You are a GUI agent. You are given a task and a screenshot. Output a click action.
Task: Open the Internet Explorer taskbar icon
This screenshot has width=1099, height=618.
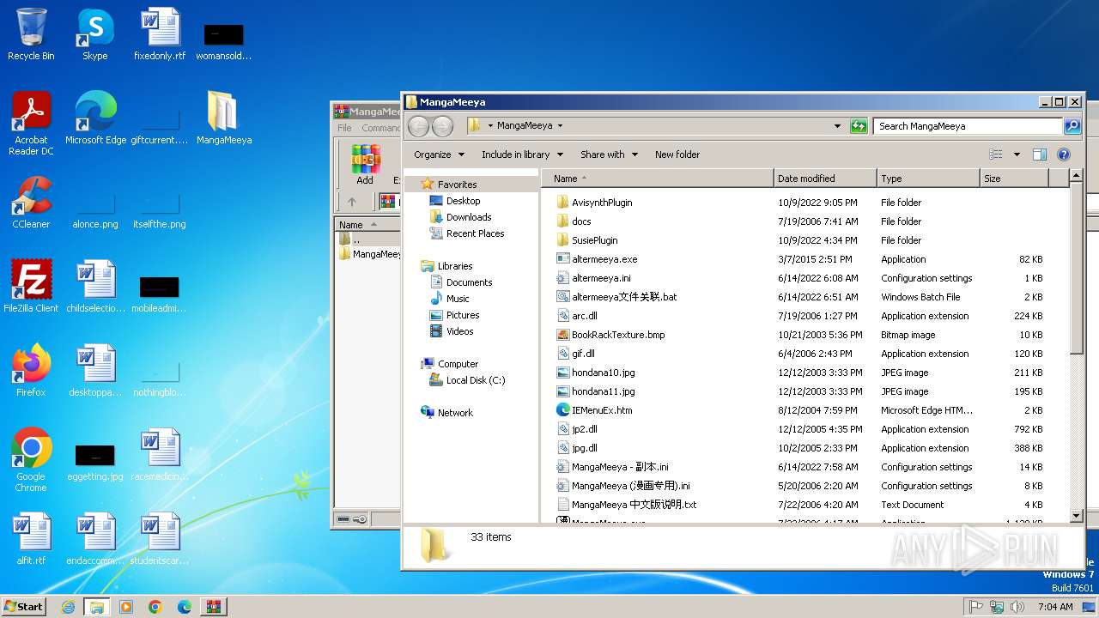tap(68, 607)
